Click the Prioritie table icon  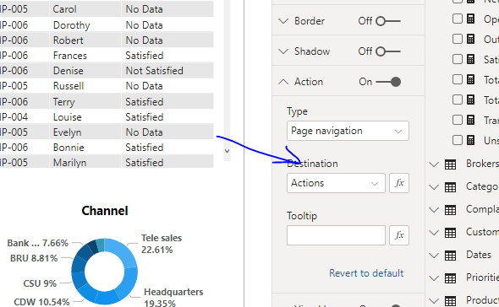[x=450, y=278]
